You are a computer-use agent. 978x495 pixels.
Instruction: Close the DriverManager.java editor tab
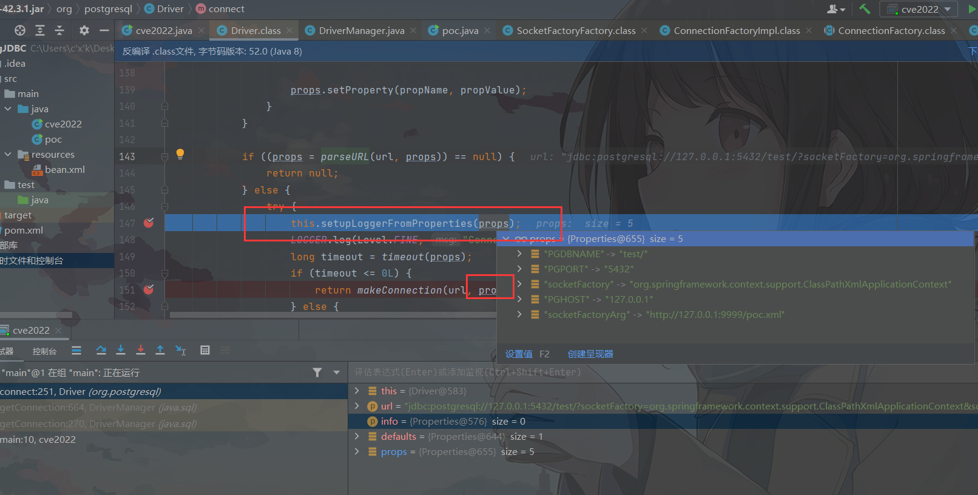[413, 30]
